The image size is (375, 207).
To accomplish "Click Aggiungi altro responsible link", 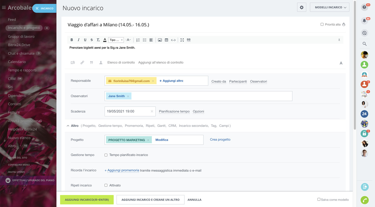I will point(171,81).
